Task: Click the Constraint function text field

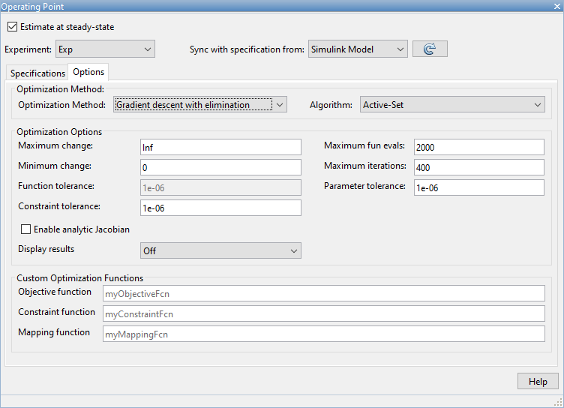Action: (323, 313)
